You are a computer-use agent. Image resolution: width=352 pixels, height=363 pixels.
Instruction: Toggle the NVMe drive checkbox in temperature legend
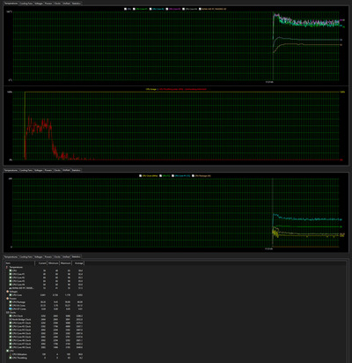pyautogui.click(x=200, y=9)
